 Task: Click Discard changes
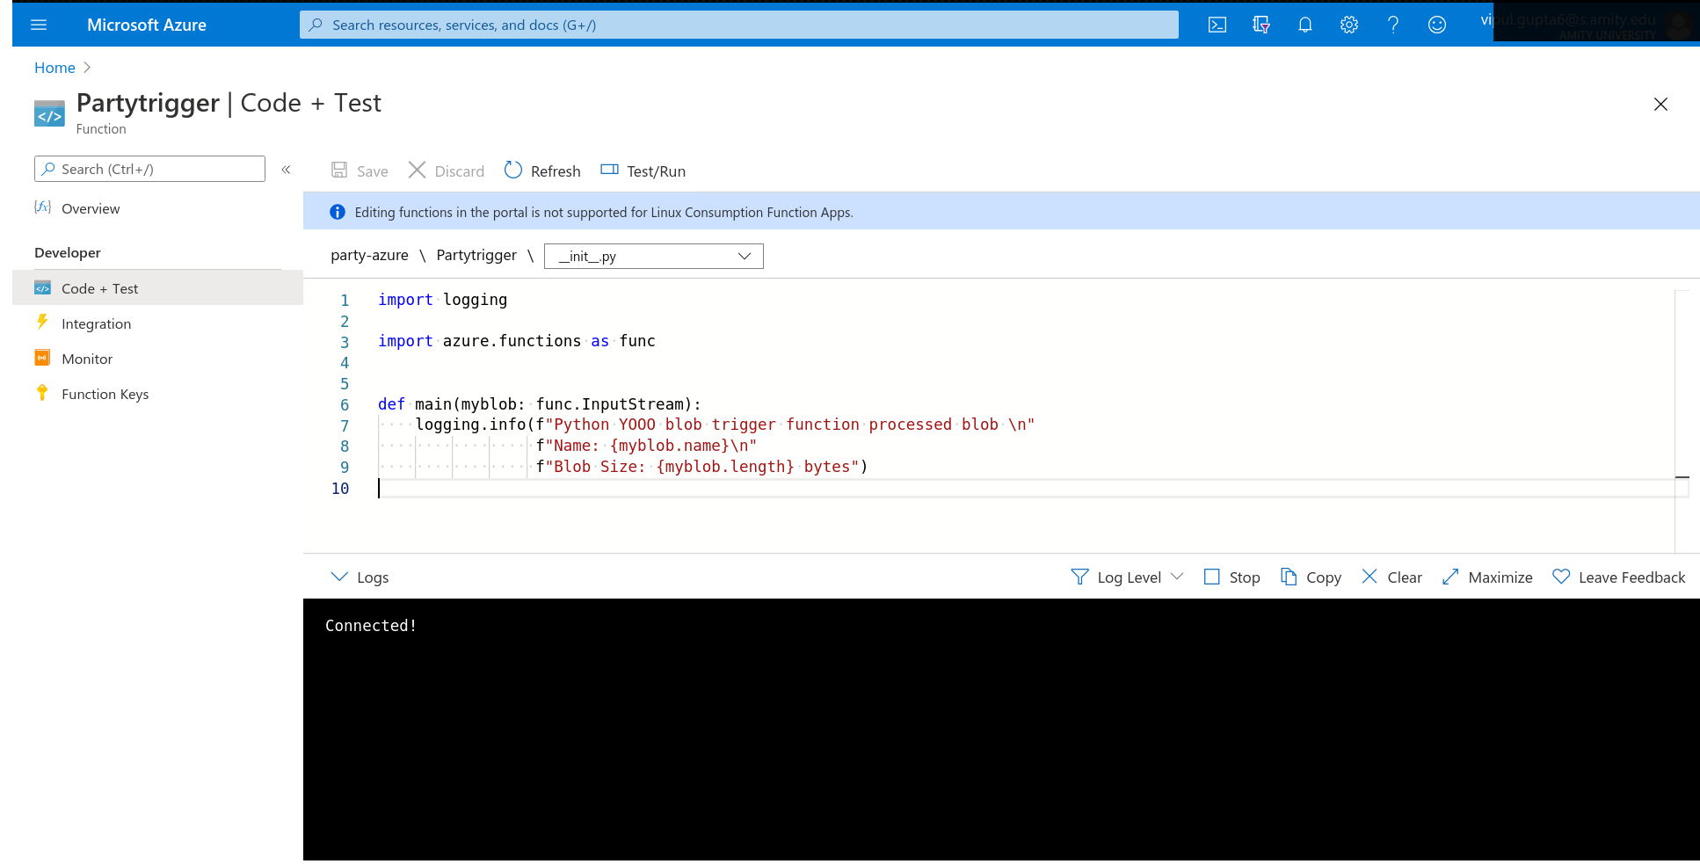pyautogui.click(x=447, y=171)
